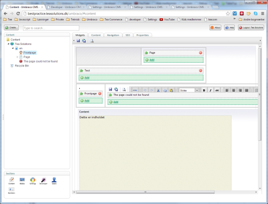Image resolution: width=268 pixels, height=204 pixels.
Task: Open the Settings section icon
Action: 33,181
